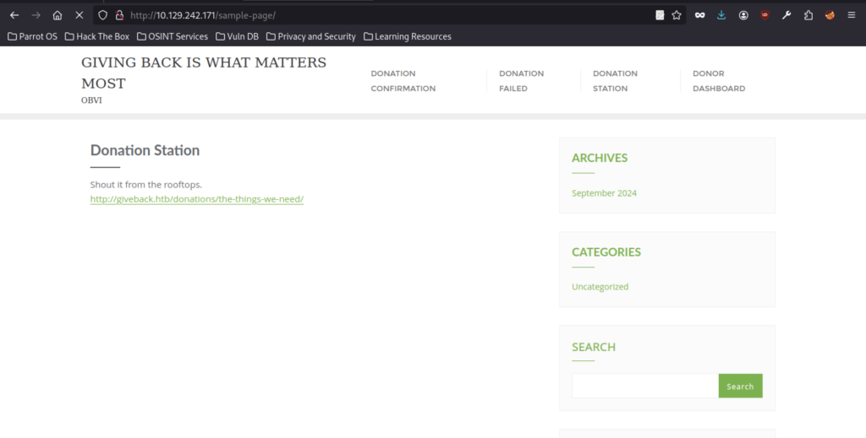Open the Extensions puzzle-piece menu
The width and height of the screenshot is (866, 438).
point(808,15)
